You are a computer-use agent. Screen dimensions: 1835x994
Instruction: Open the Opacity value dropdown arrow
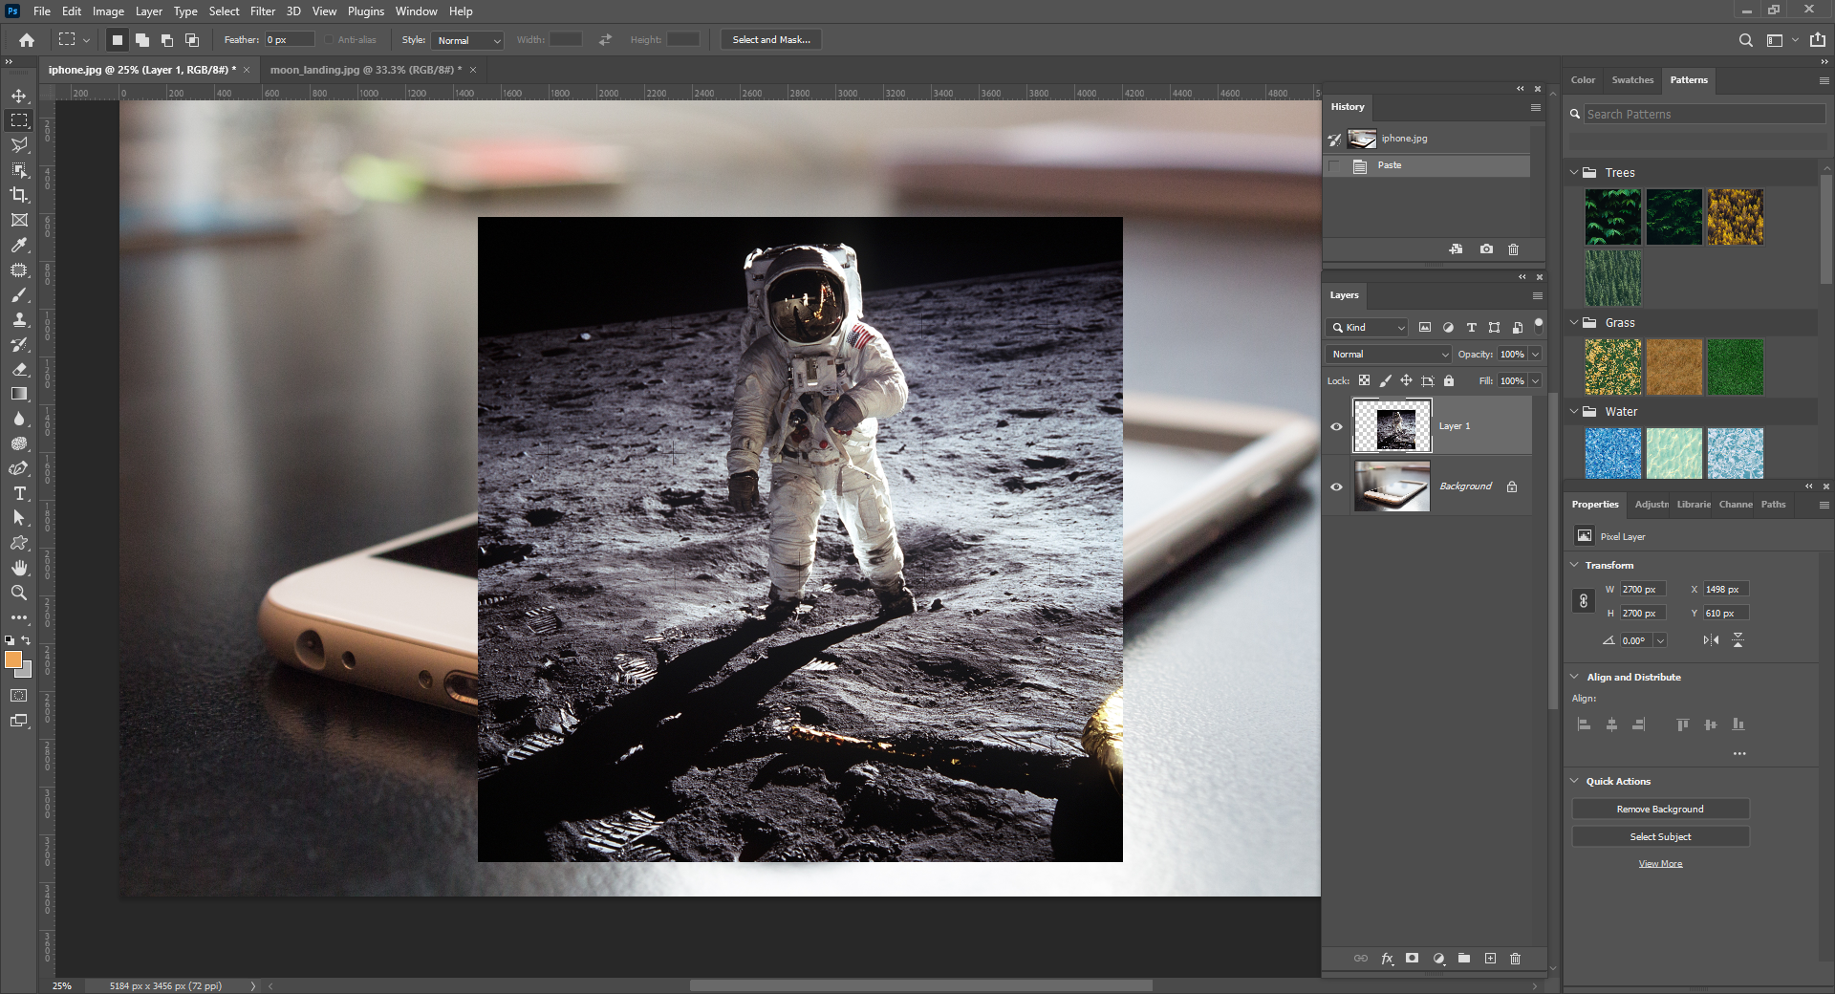[1536, 354]
